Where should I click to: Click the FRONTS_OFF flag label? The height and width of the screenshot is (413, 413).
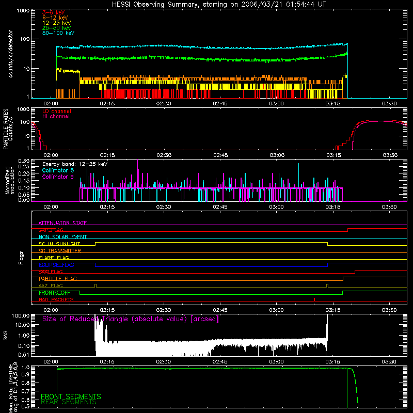pos(54,293)
